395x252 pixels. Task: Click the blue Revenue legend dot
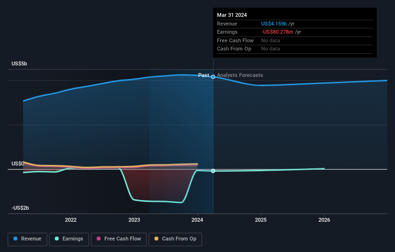pyautogui.click(x=15, y=239)
